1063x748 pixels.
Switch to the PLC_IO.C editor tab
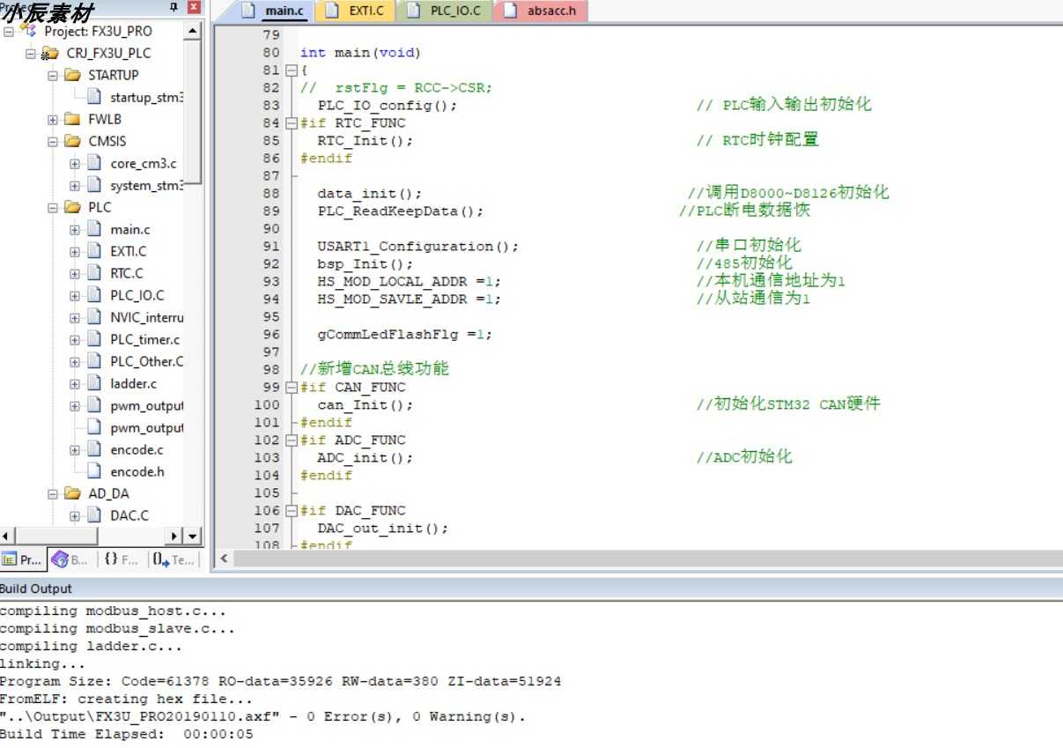(445, 11)
